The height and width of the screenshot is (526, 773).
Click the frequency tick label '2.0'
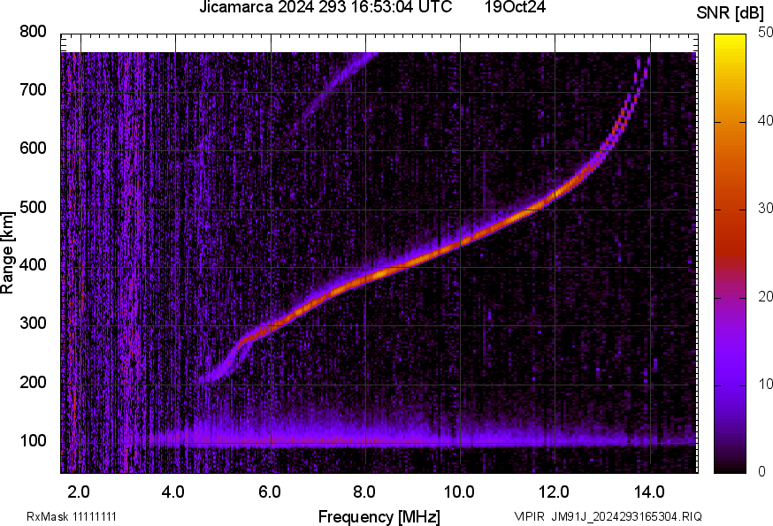point(79,492)
